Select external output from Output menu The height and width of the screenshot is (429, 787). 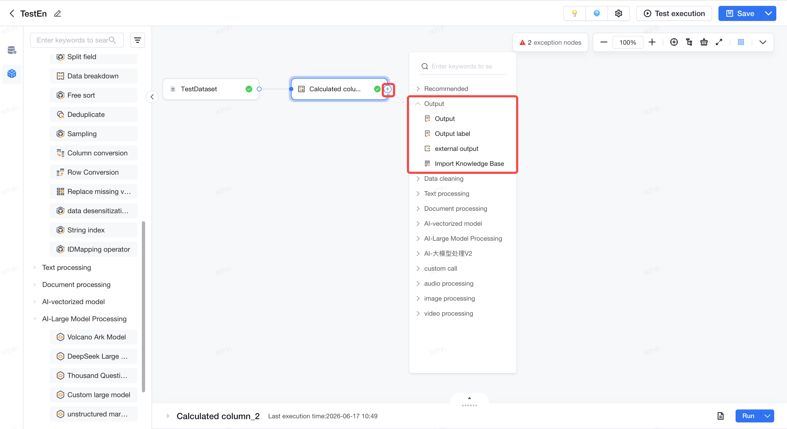pyautogui.click(x=456, y=149)
